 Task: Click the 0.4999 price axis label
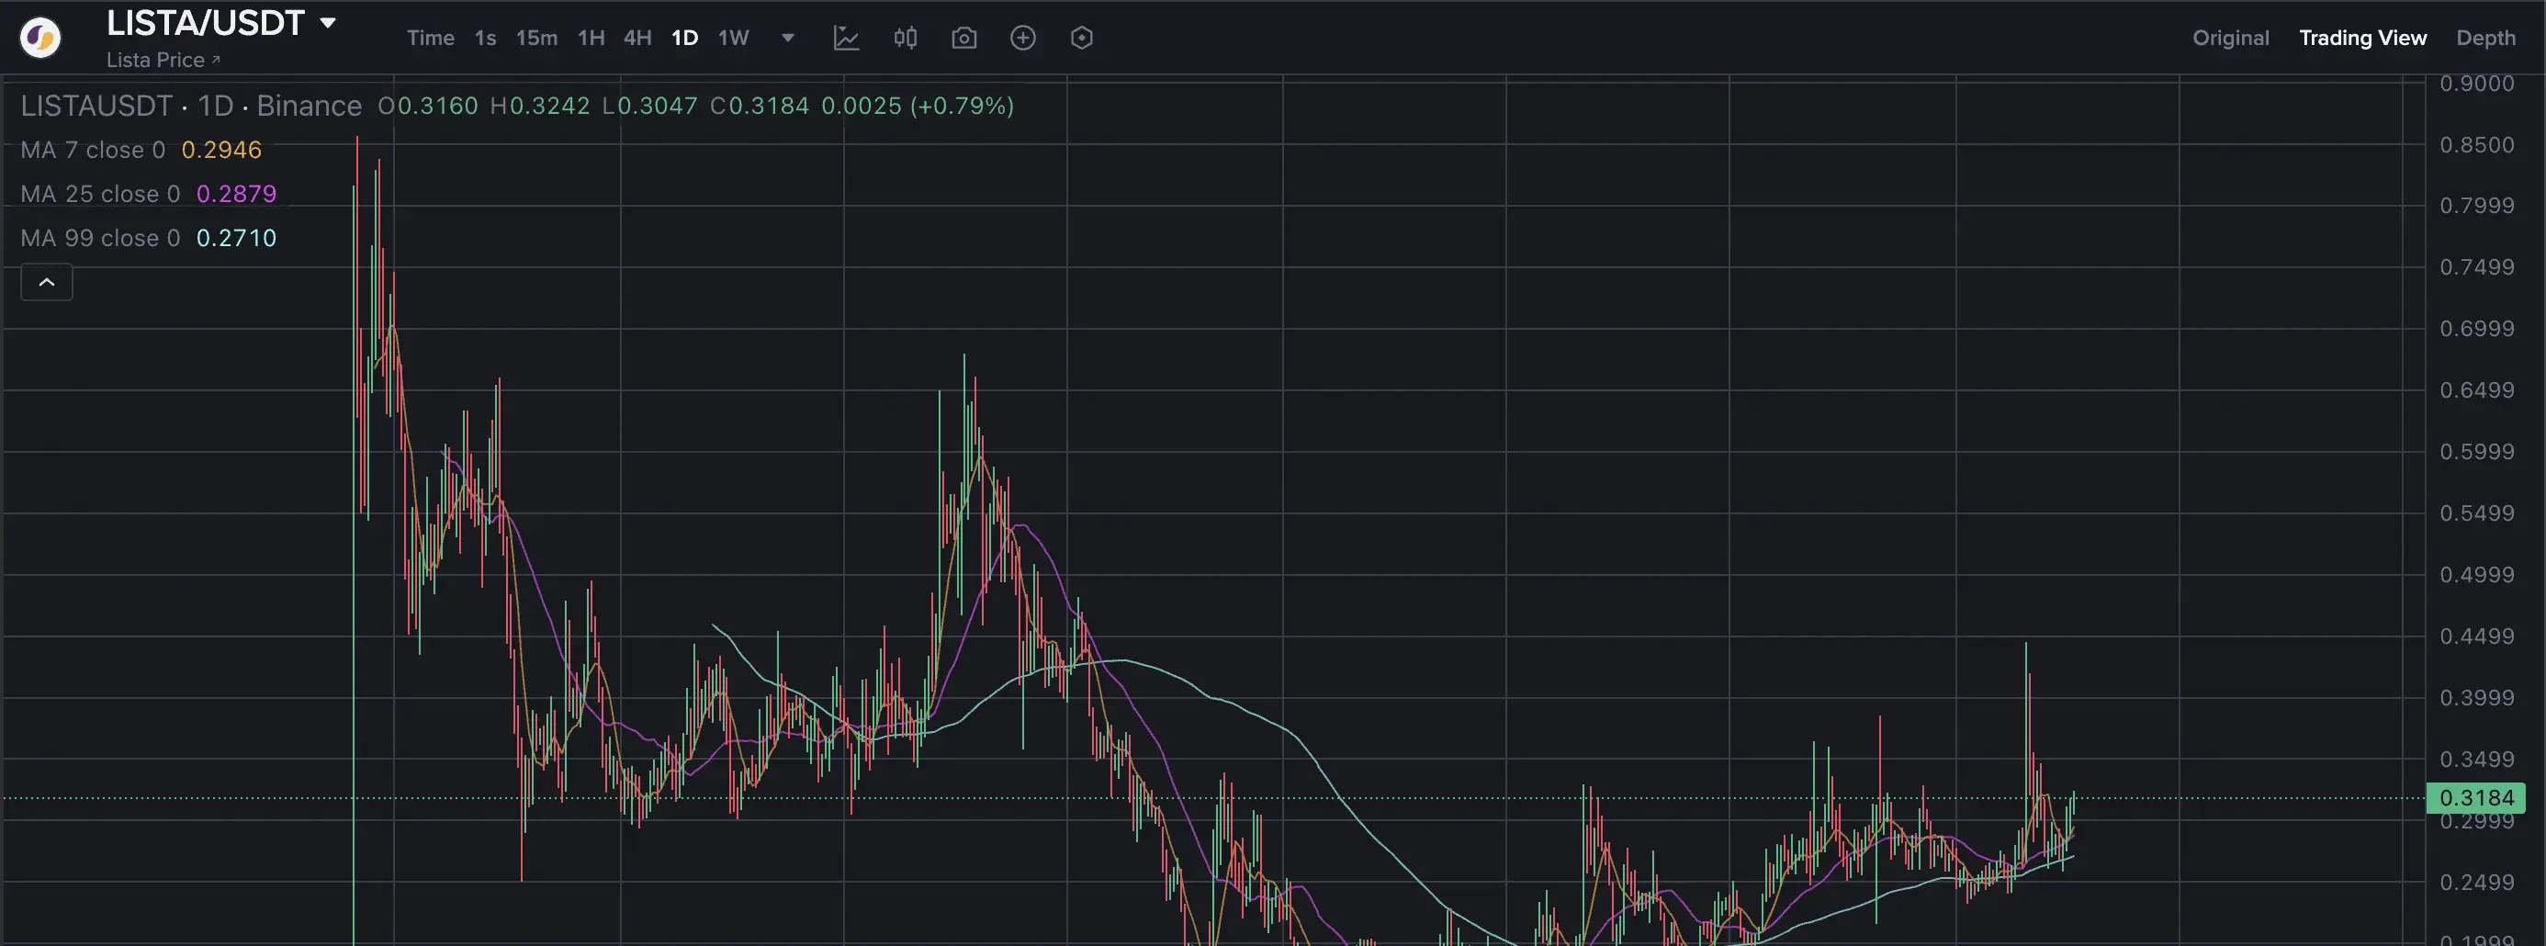[x=2477, y=575]
